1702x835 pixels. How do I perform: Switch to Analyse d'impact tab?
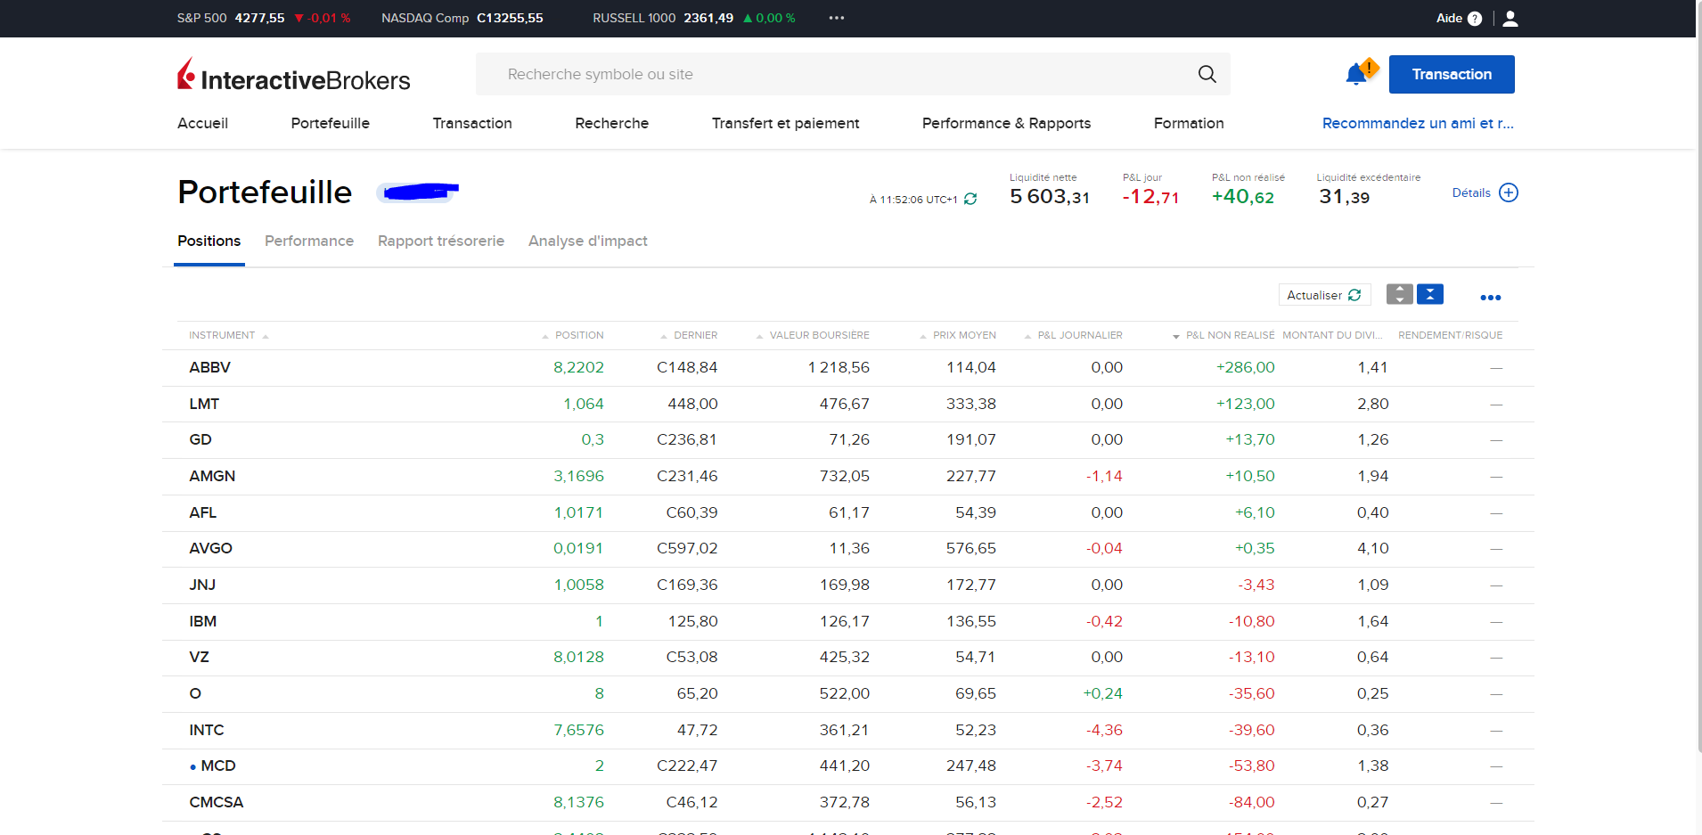click(587, 241)
